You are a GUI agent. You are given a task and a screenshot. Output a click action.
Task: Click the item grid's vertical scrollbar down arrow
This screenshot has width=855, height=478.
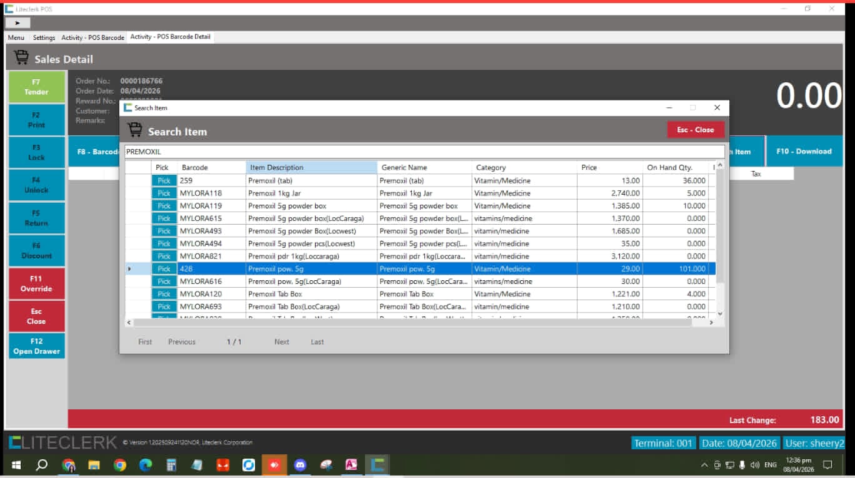(720, 314)
